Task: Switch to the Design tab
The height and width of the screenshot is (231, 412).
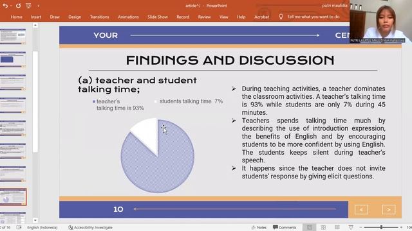Action: point(75,17)
